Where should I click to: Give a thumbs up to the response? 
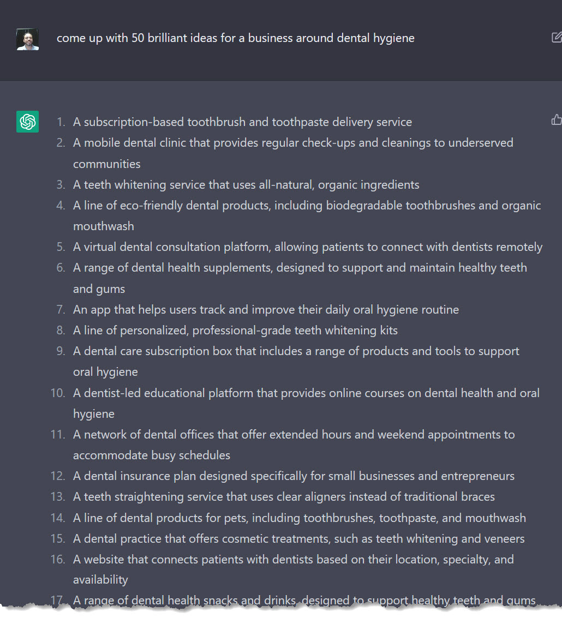click(556, 119)
